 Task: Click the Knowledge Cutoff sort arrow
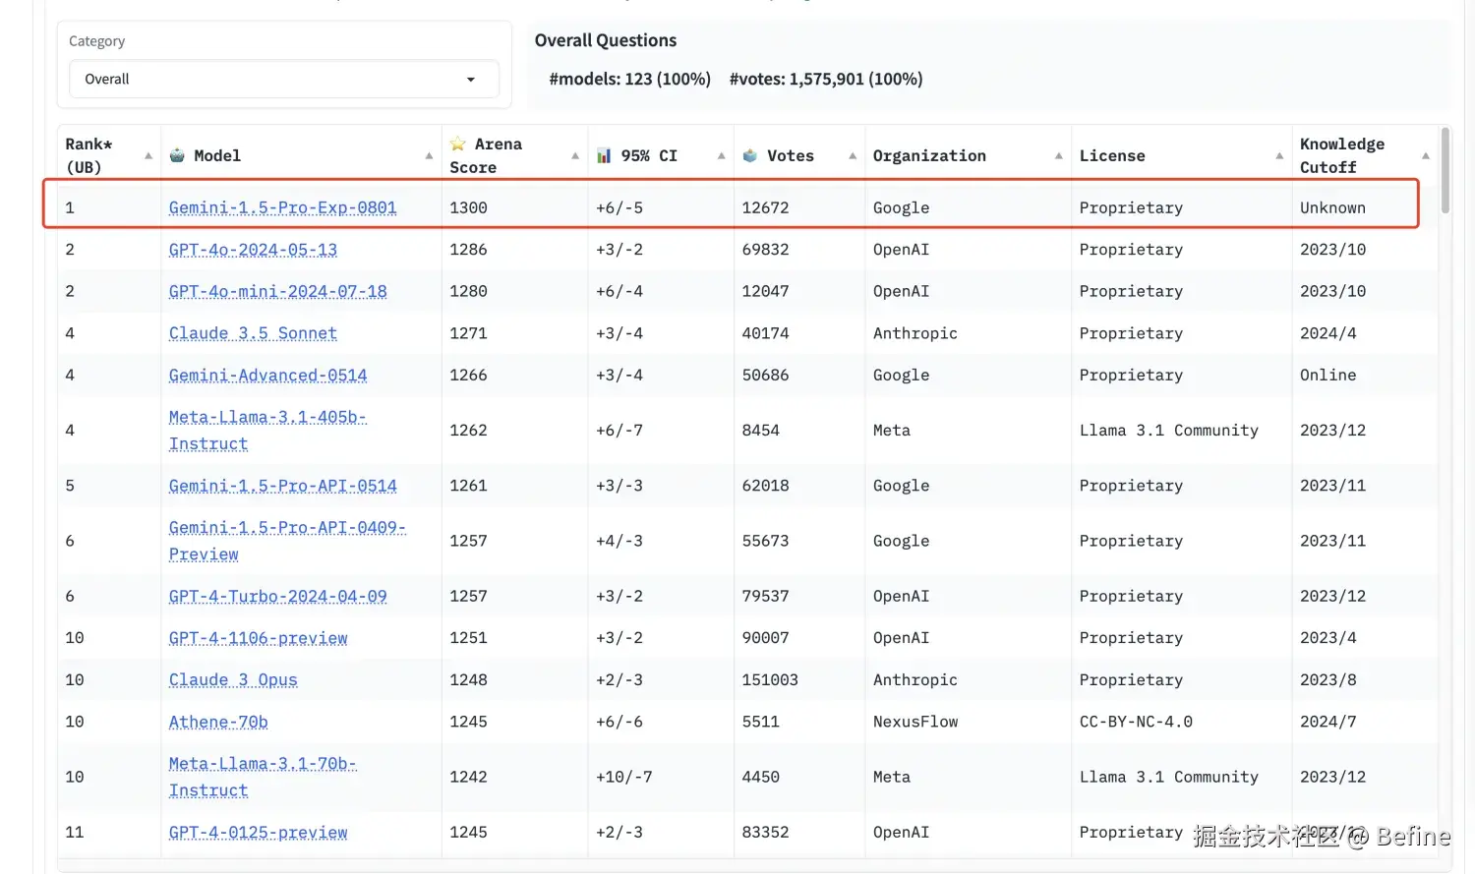(1426, 156)
